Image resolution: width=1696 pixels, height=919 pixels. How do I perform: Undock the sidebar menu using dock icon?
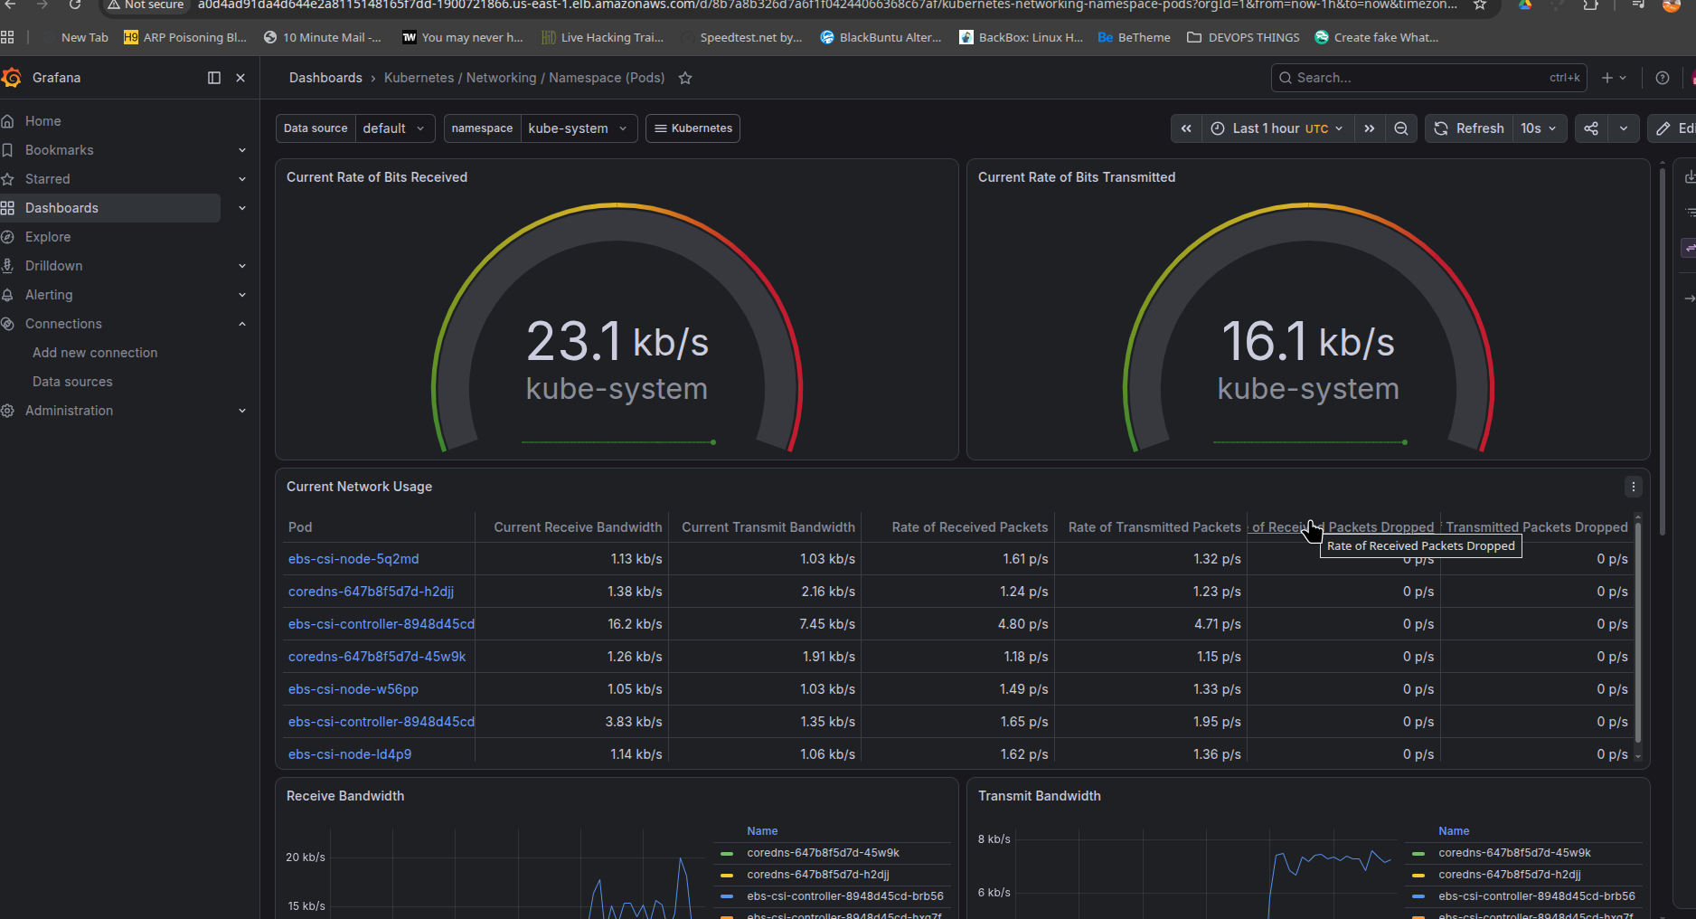coord(214,78)
